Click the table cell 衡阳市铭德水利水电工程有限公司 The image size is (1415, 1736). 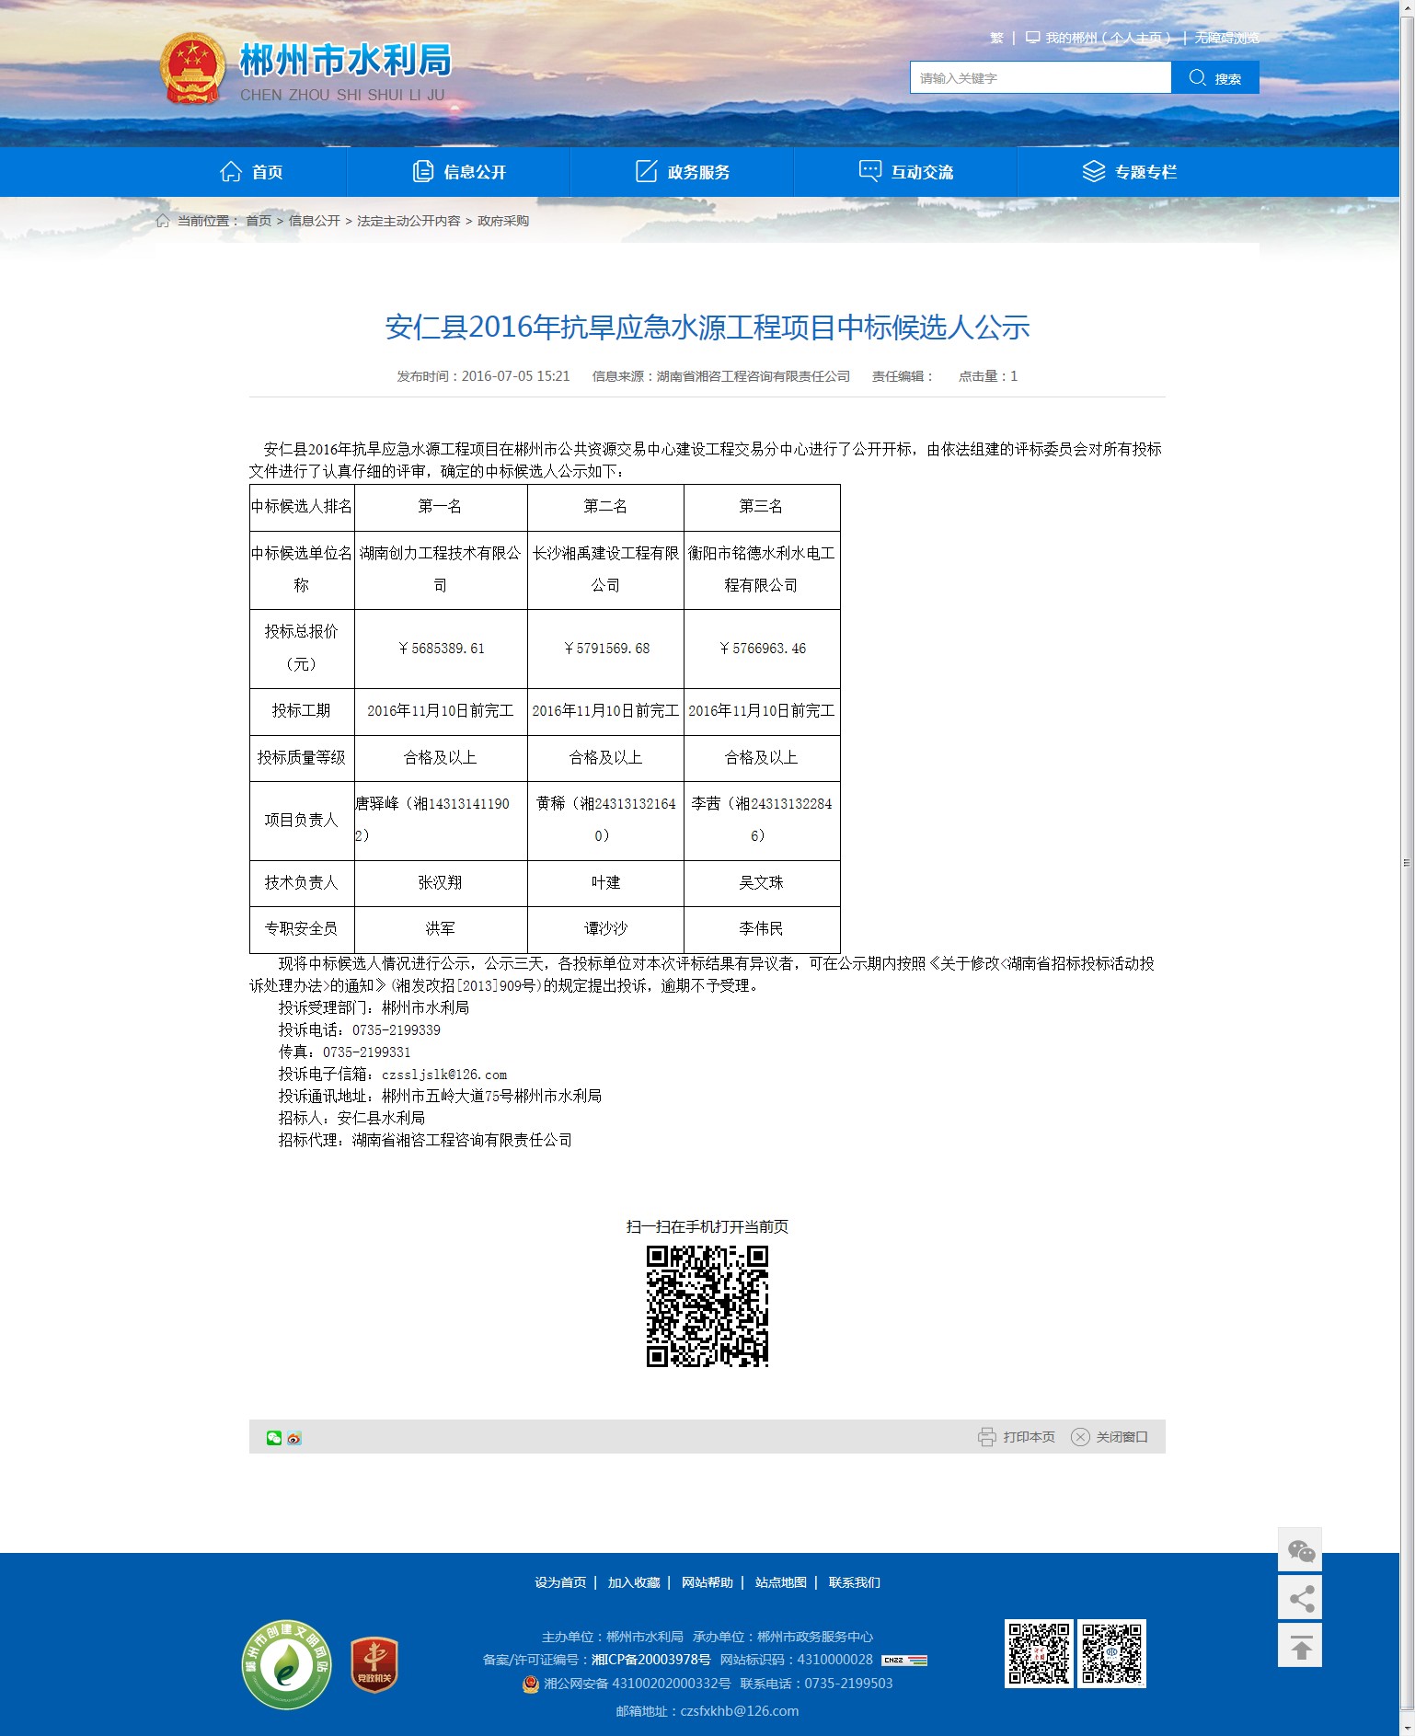coord(762,569)
